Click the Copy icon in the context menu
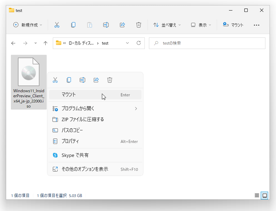 [x=69, y=80]
